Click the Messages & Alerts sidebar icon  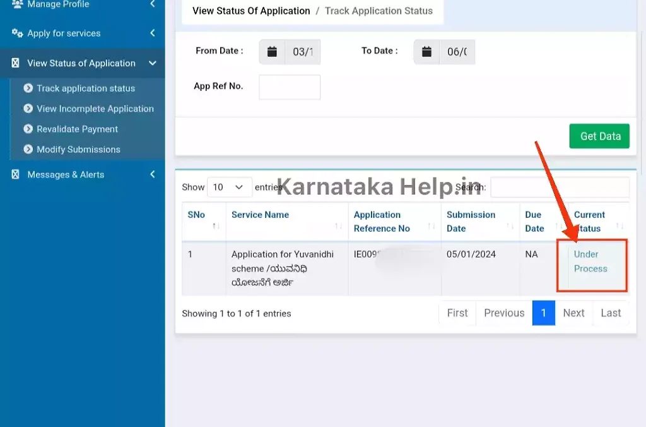pos(16,174)
